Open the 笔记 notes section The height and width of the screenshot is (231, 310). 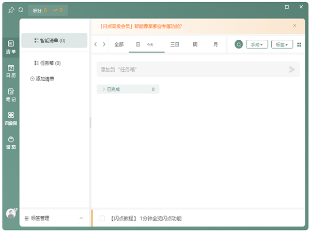(x=10, y=95)
